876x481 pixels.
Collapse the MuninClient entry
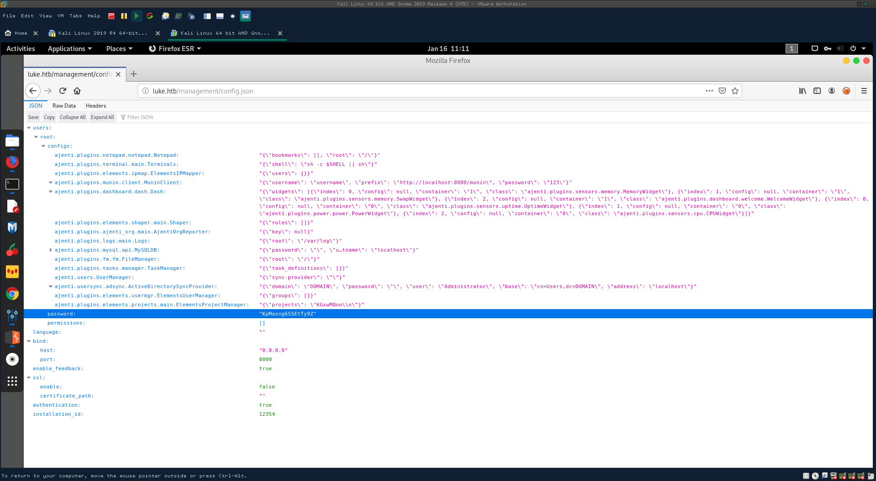(x=51, y=182)
